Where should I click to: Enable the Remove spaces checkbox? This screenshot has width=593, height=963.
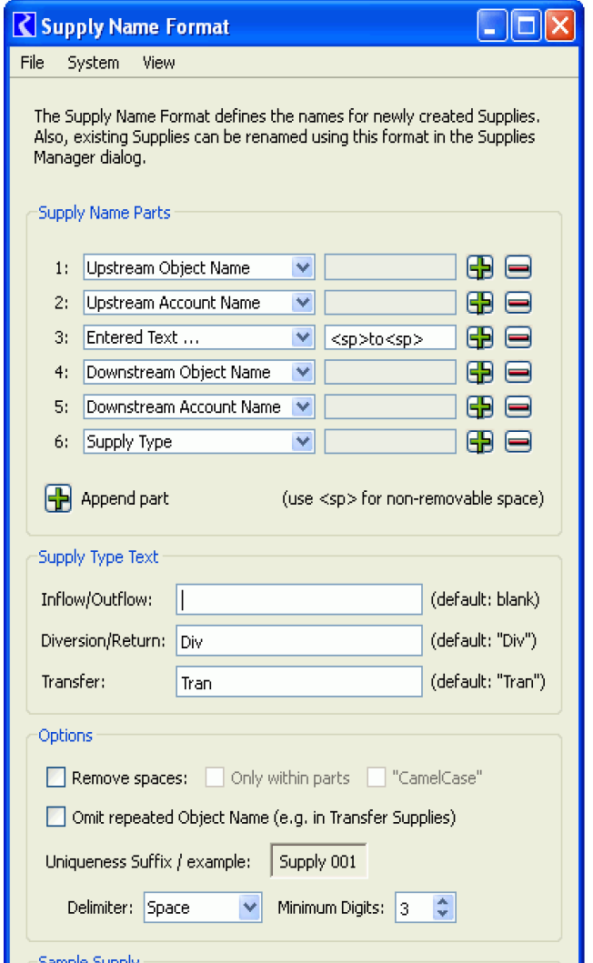click(x=56, y=777)
